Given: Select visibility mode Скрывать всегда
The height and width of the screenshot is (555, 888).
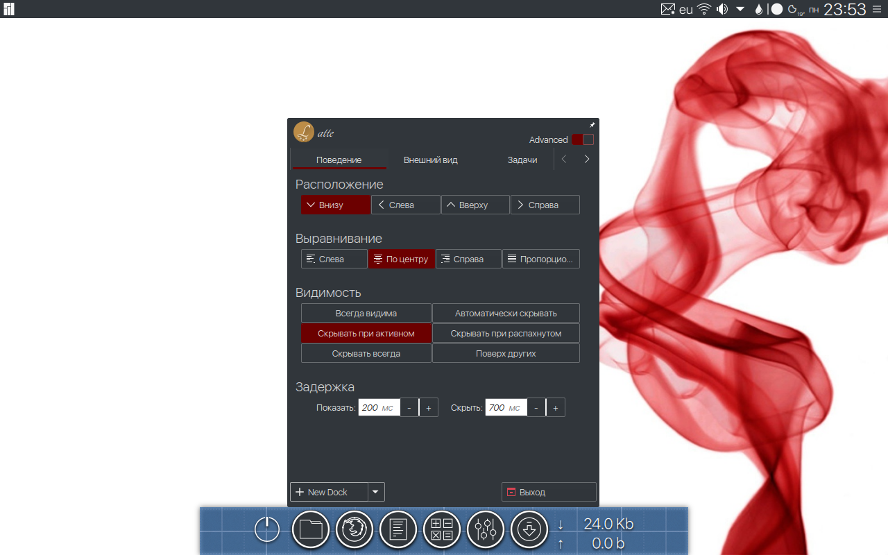Looking at the screenshot, I should click(x=366, y=353).
